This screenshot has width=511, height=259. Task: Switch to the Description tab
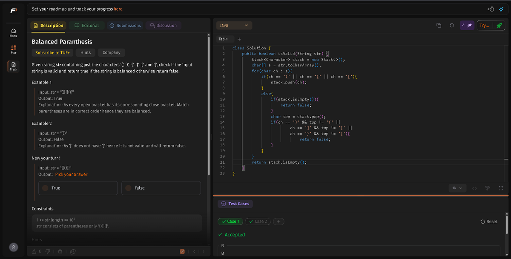tap(49, 26)
